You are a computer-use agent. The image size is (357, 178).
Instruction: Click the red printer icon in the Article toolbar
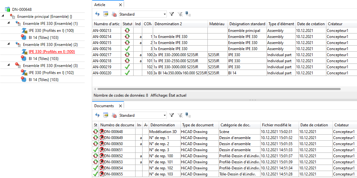114,14
